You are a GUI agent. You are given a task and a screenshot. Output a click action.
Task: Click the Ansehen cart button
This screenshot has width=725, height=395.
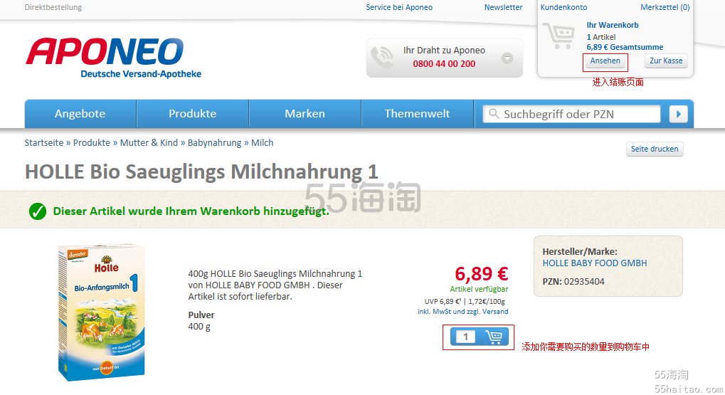[x=605, y=61]
